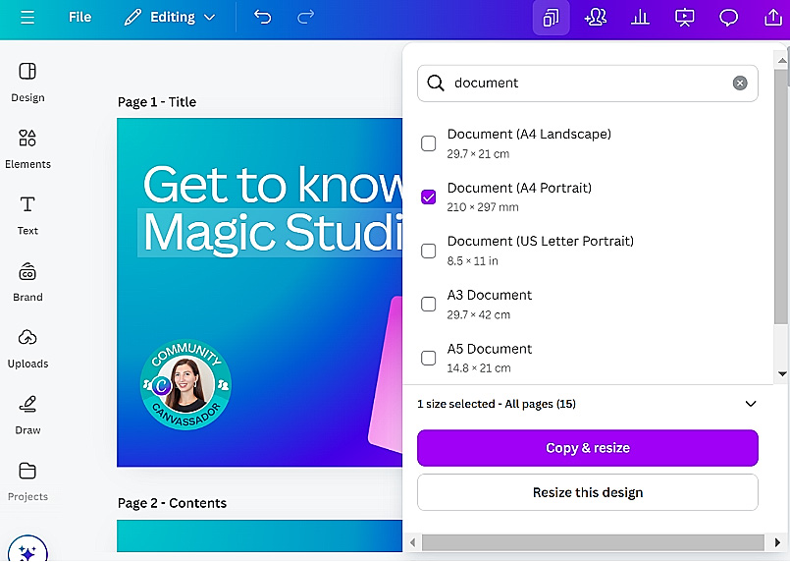Click the scroll down arrow of size list
This screenshot has width=790, height=562.
pyautogui.click(x=782, y=373)
